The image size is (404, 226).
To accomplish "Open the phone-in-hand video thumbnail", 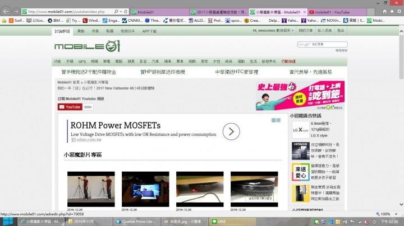I will click(145, 189).
